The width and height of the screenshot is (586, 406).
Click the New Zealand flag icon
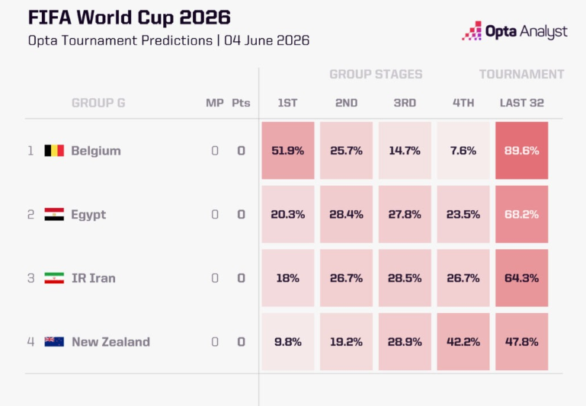click(54, 342)
